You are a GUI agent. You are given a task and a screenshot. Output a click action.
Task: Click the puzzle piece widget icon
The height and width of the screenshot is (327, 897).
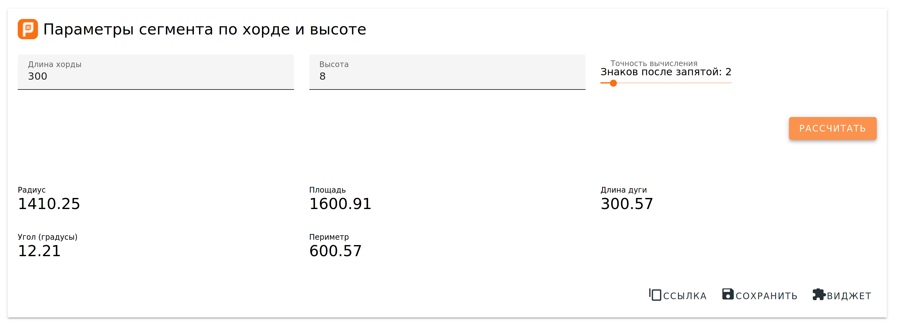[819, 294]
